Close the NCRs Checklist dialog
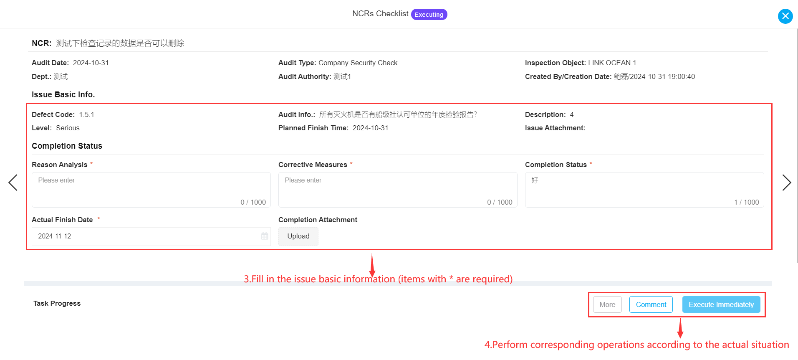Image resolution: width=798 pixels, height=360 pixels. coord(785,16)
